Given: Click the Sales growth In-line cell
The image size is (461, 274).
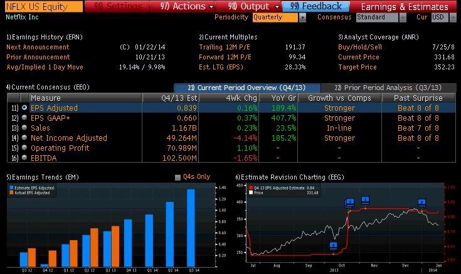Looking at the screenshot, I should pos(339,128).
